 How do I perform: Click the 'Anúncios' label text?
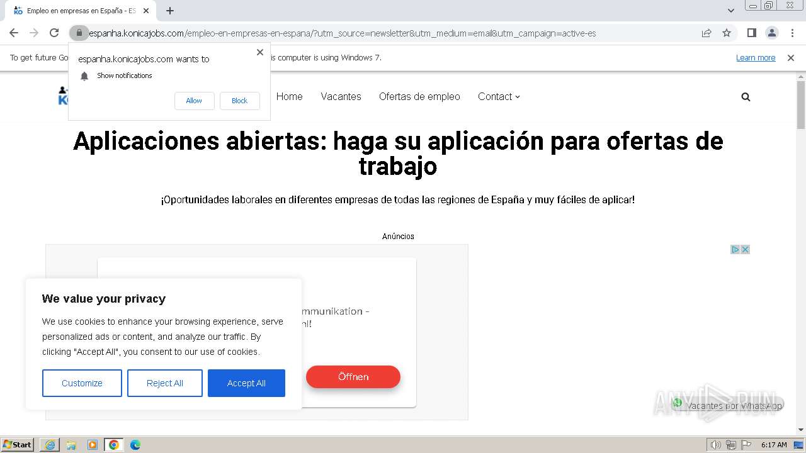tap(398, 237)
